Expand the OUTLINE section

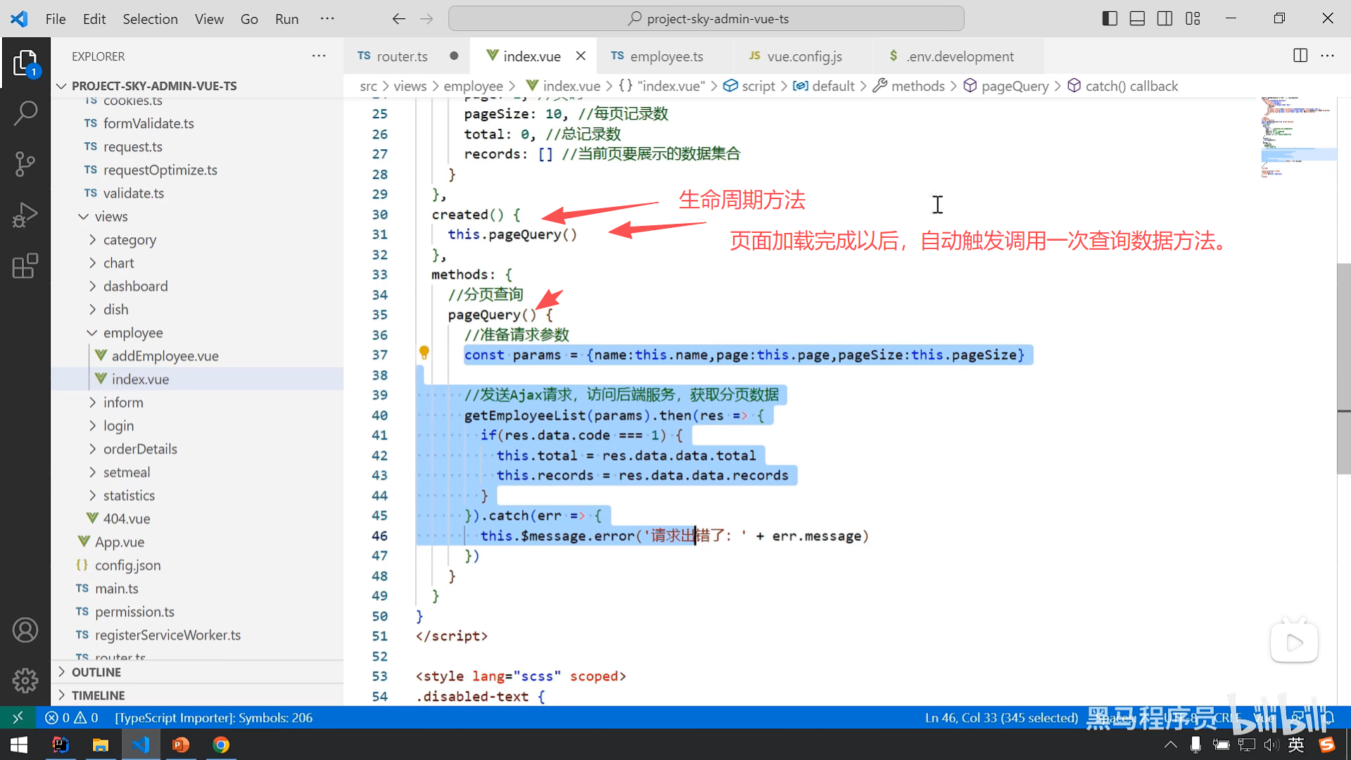tap(96, 672)
